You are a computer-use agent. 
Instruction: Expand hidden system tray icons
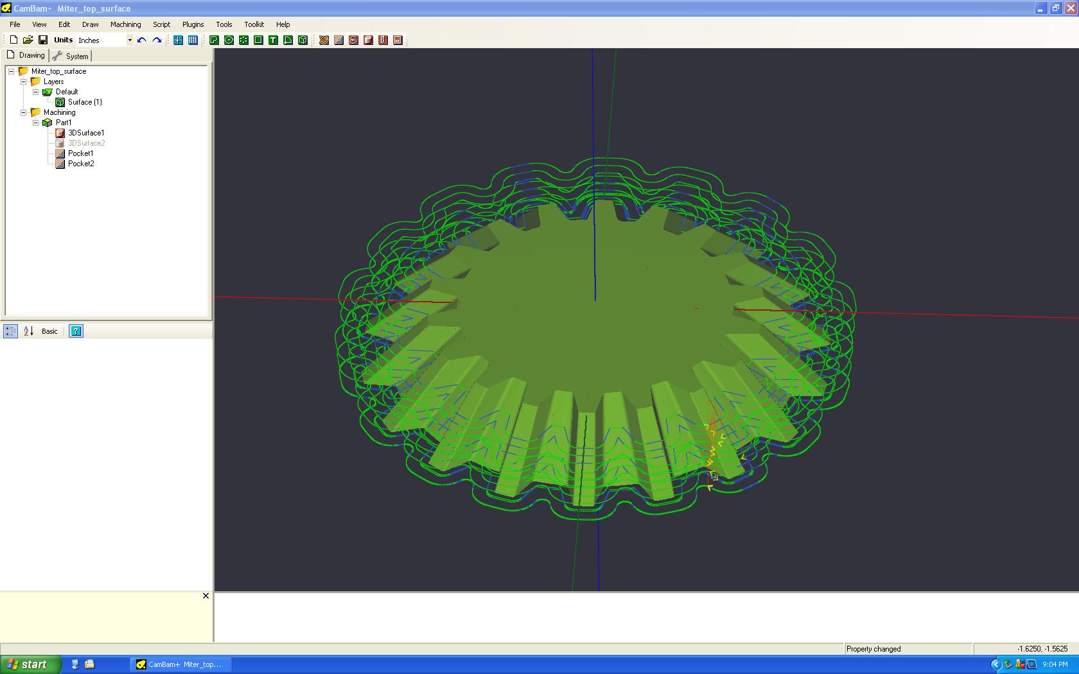tap(996, 664)
